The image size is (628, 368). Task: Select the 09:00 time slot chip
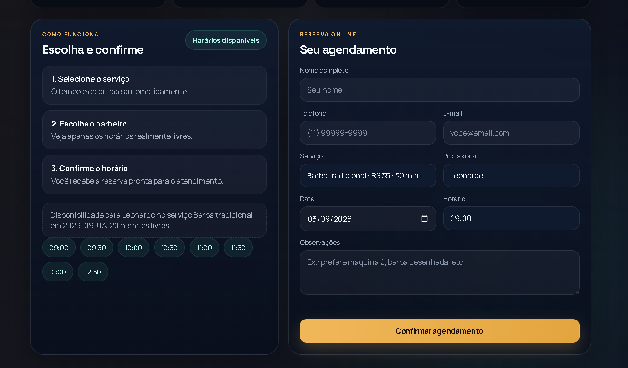click(x=59, y=248)
